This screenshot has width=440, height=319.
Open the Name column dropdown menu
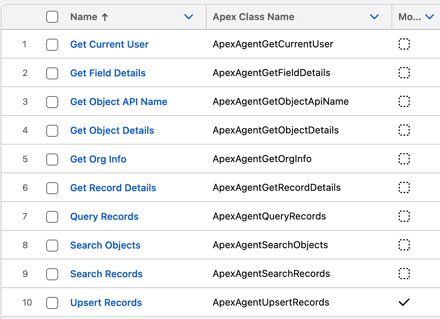[x=189, y=17]
